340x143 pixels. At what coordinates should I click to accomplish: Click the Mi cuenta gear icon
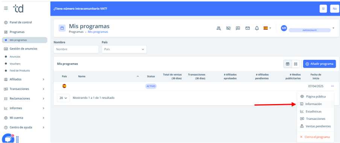(x=6, y=118)
